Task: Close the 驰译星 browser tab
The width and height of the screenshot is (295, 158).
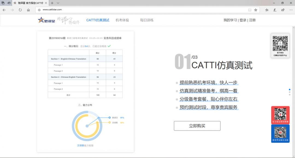Action: coord(46,3)
